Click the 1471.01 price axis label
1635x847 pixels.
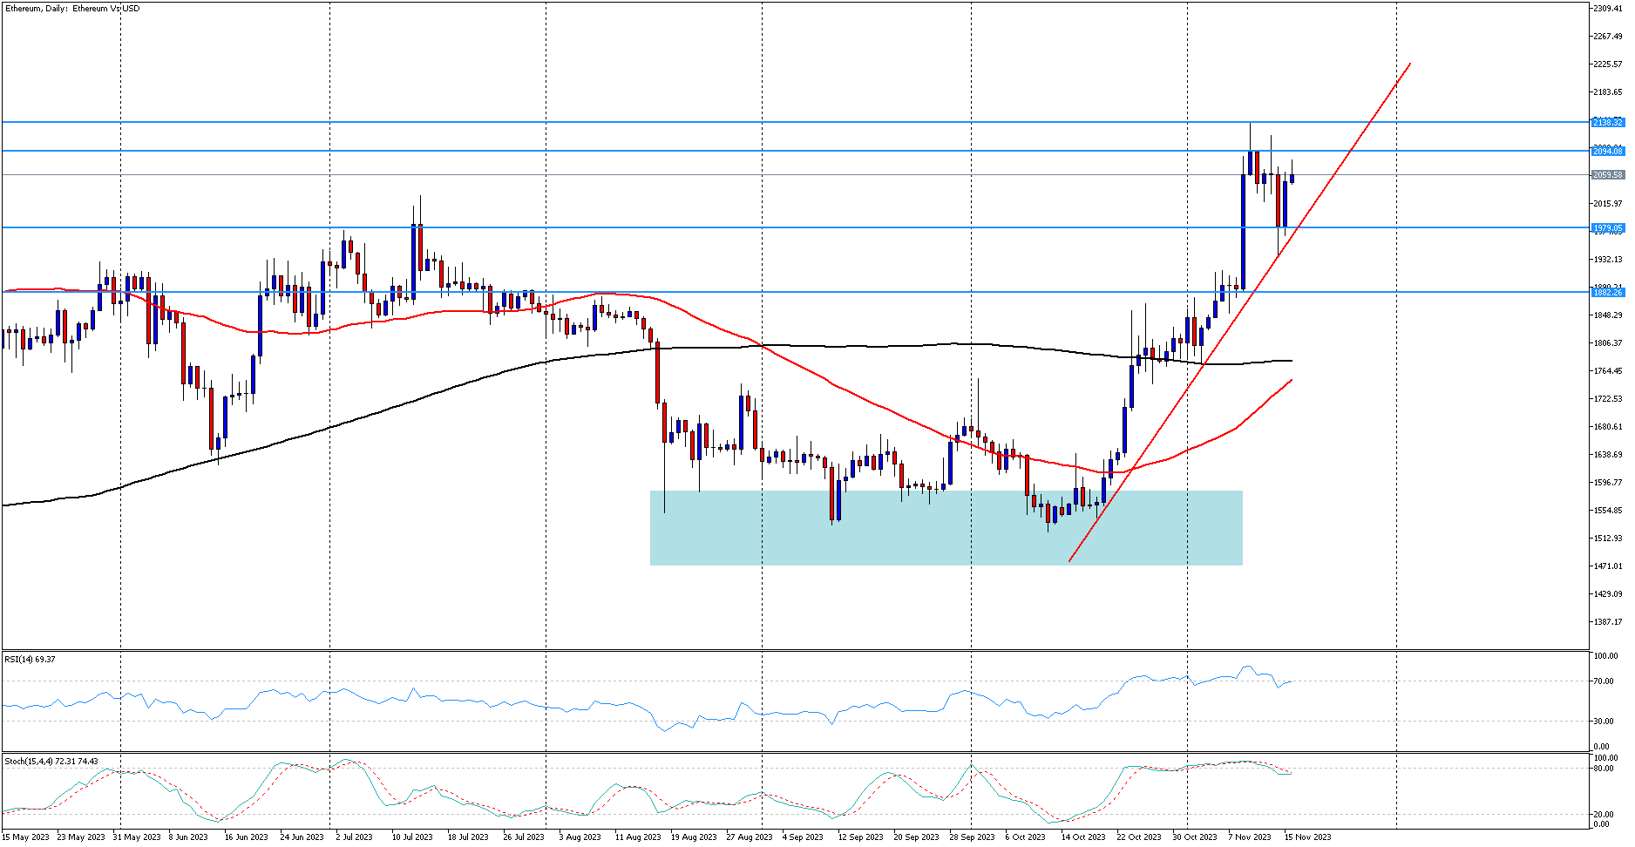click(1608, 566)
